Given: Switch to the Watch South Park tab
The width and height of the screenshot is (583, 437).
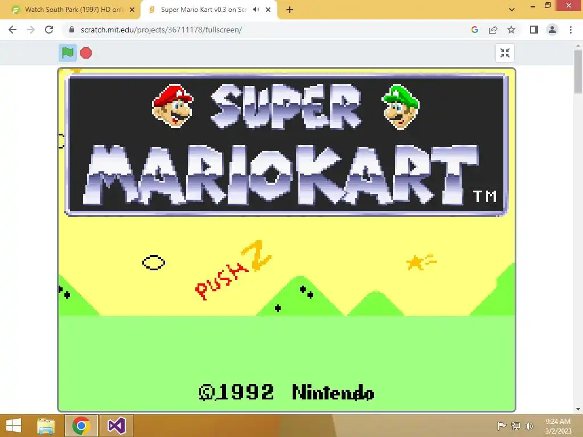Looking at the screenshot, I should coord(70,10).
